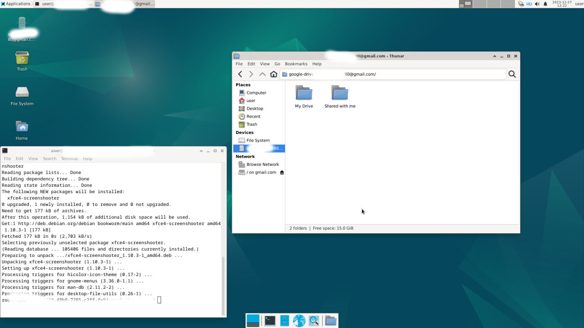
Task: Go forward in Thunar navigation
Action: click(x=251, y=74)
